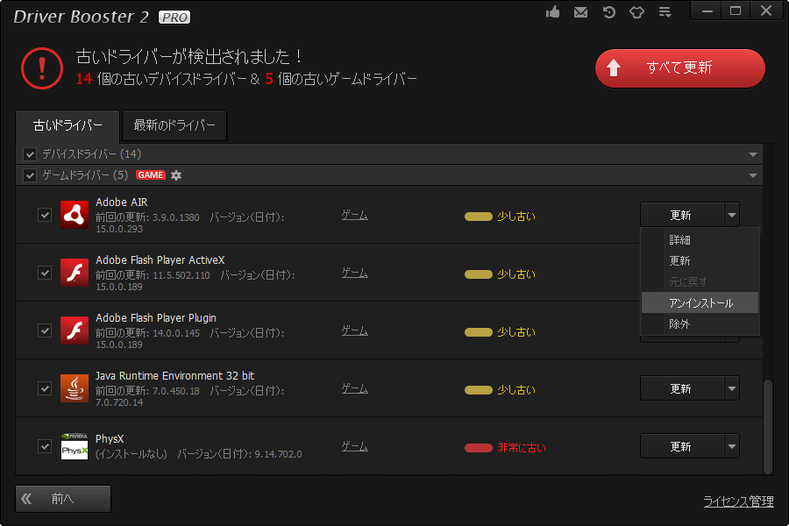The width and height of the screenshot is (789, 526).
Task: Click the 非常に古い status text
Action: click(x=522, y=448)
